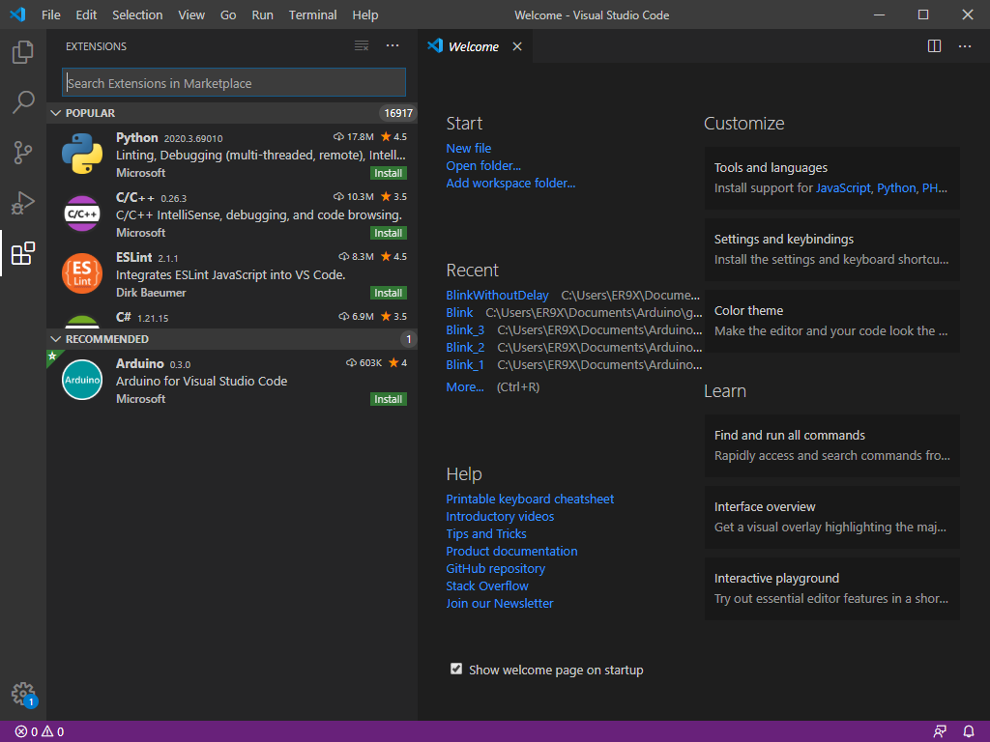Open editor more actions menu
Screen dimensions: 990x742
[965, 46]
